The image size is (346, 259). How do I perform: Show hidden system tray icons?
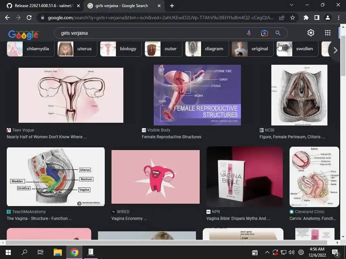click(x=267, y=252)
